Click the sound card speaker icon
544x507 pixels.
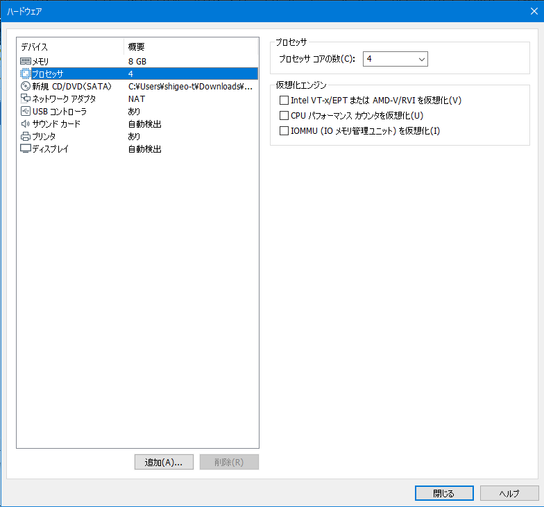[26, 123]
